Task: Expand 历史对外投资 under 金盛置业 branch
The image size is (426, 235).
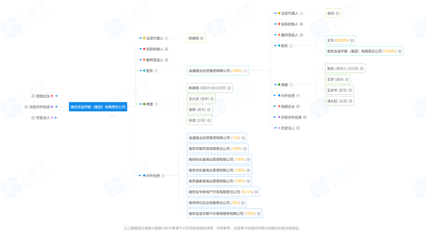Action: point(305,117)
